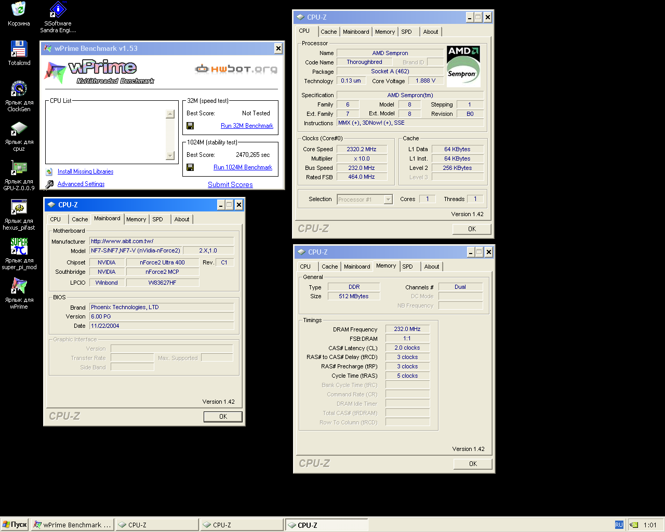The image size is (665, 532).
Task: Open the Install Missing Libraries link
Action: point(85,171)
